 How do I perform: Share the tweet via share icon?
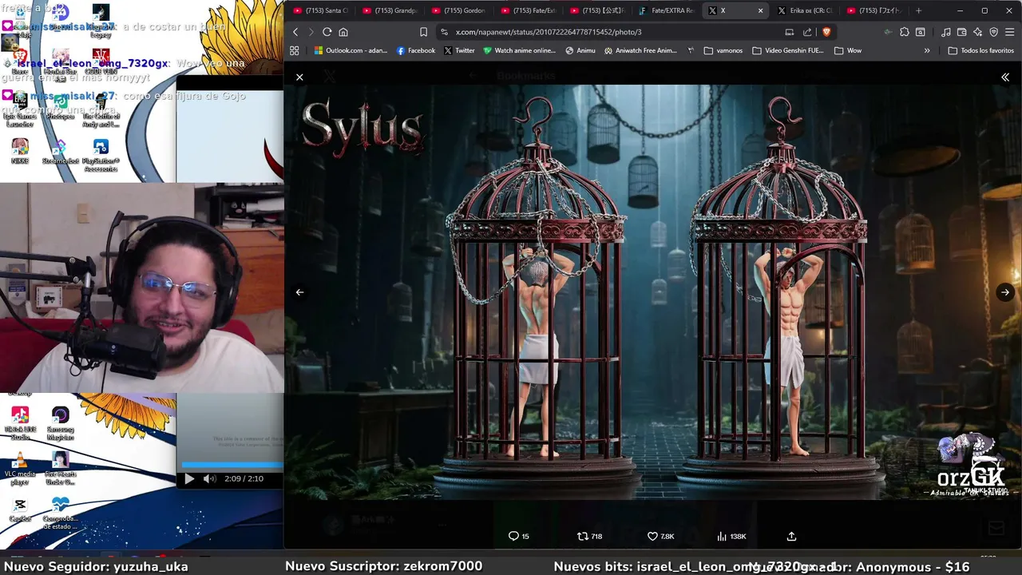(791, 537)
